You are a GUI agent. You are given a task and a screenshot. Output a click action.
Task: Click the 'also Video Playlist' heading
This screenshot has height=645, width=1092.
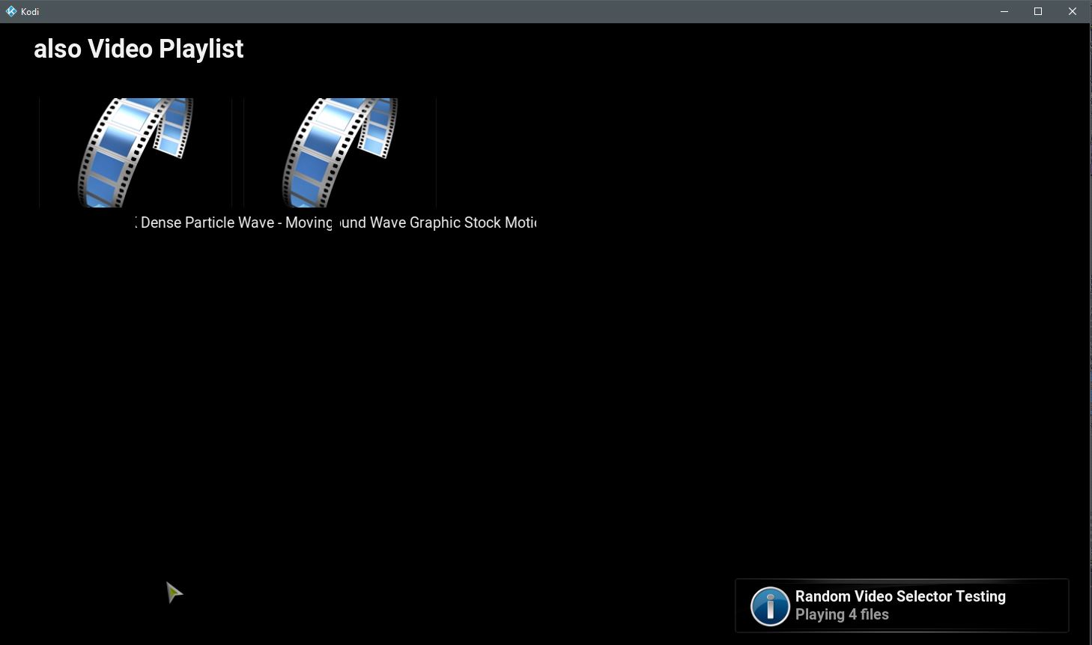139,49
